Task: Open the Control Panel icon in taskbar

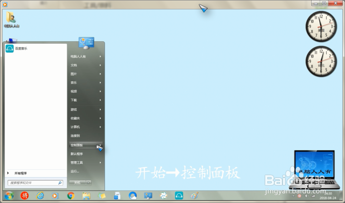Action: pyautogui.click(x=148, y=195)
